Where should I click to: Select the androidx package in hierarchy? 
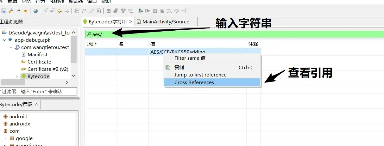pos(20,124)
